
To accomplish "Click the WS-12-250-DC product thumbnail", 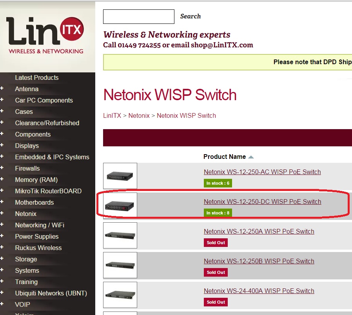I will pos(120,205).
